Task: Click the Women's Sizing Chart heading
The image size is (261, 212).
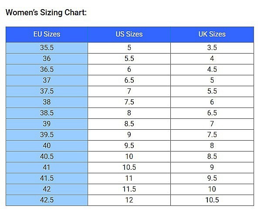Action: [x=46, y=13]
